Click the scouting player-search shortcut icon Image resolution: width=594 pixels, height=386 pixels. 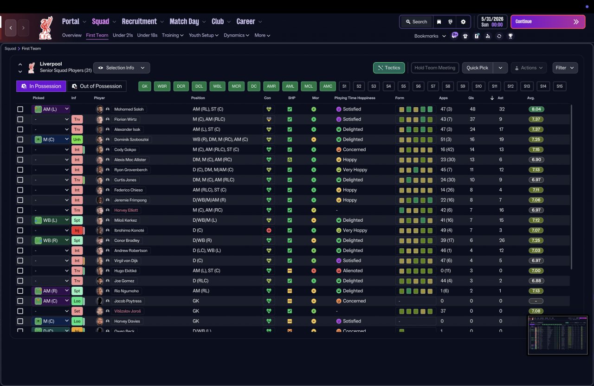(x=488, y=36)
